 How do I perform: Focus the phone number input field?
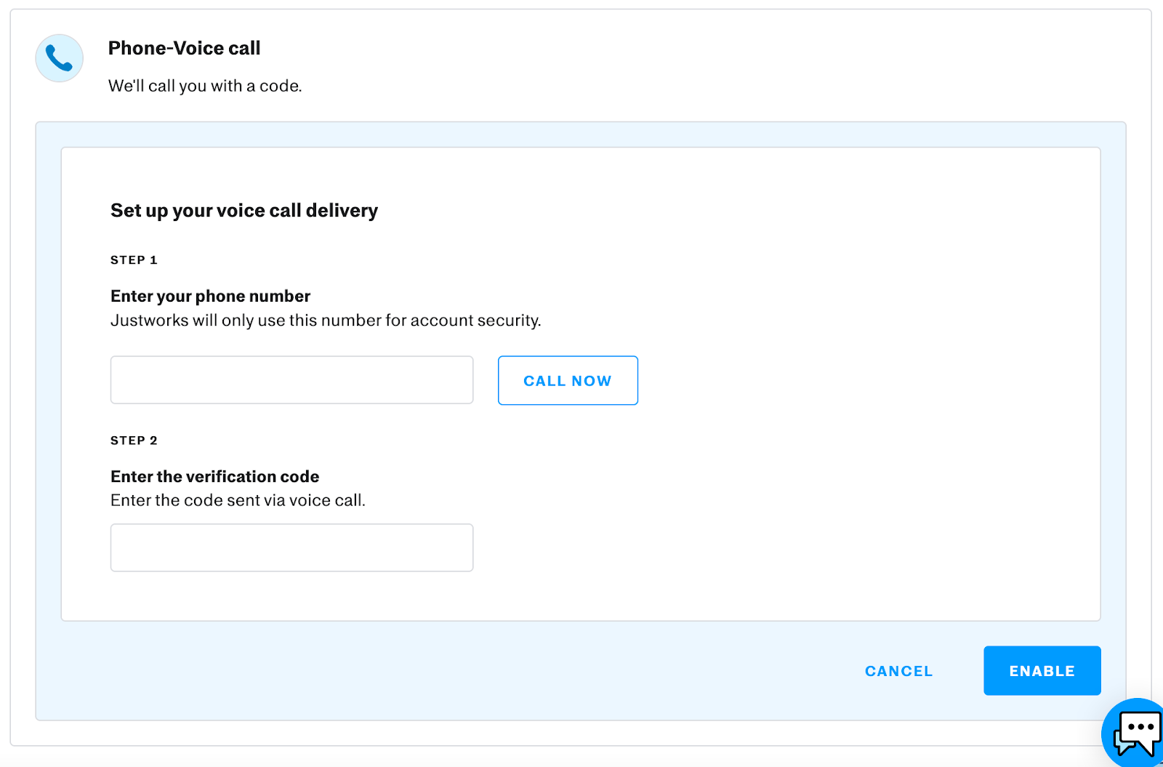[291, 380]
